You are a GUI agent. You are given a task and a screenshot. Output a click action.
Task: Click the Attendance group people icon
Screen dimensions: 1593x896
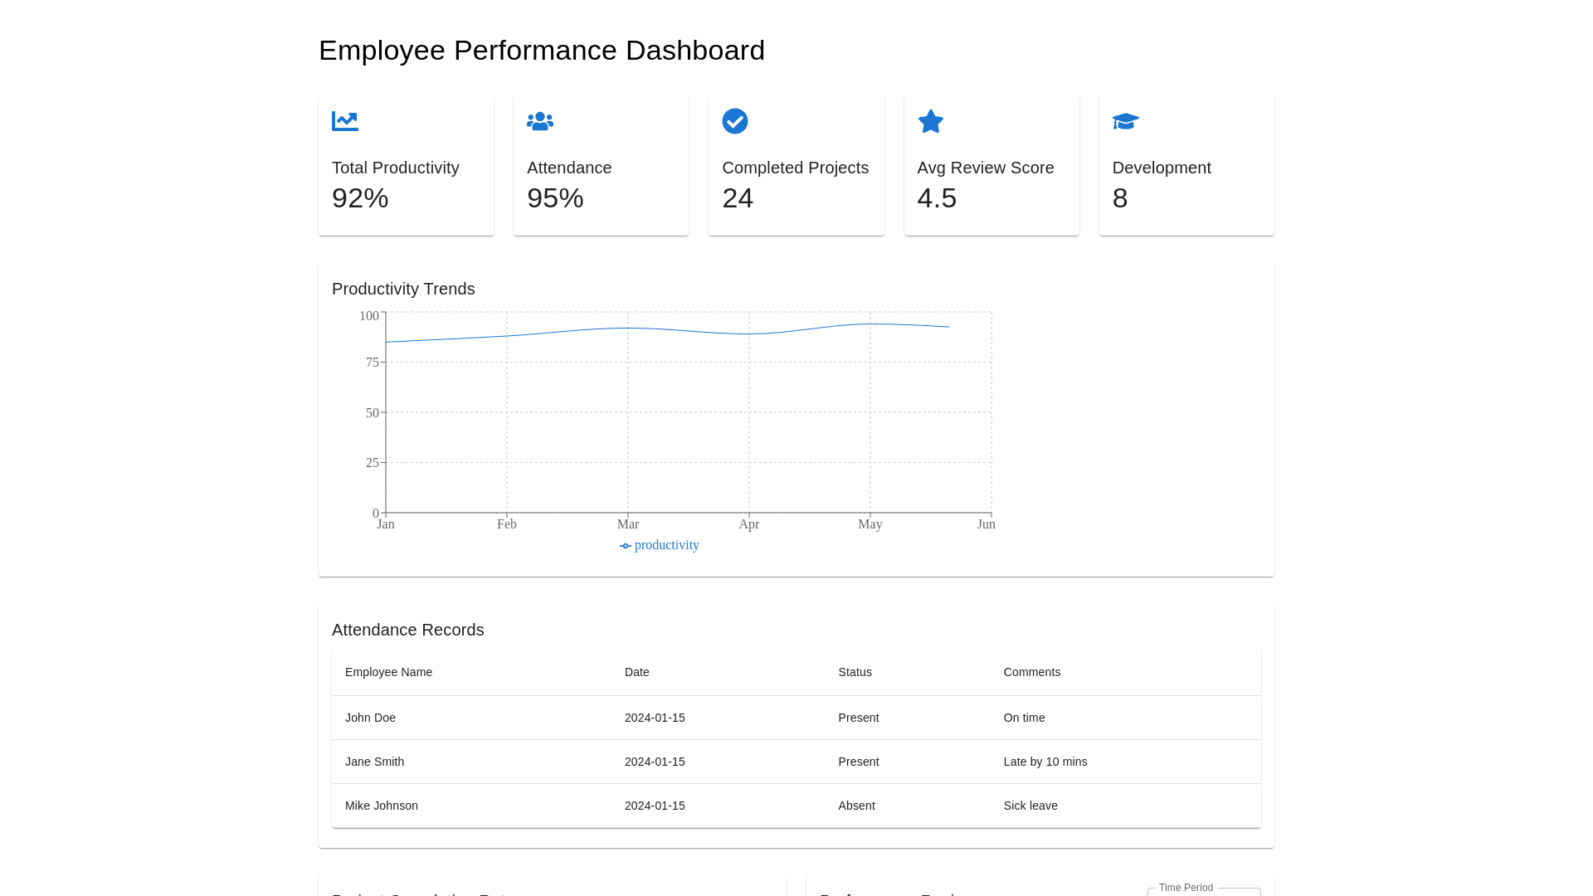tap(540, 121)
